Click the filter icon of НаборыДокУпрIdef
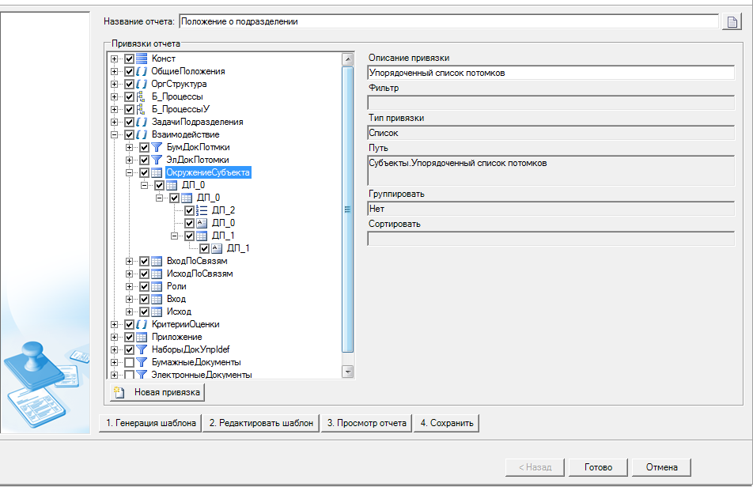The image size is (753, 487). pos(142,349)
